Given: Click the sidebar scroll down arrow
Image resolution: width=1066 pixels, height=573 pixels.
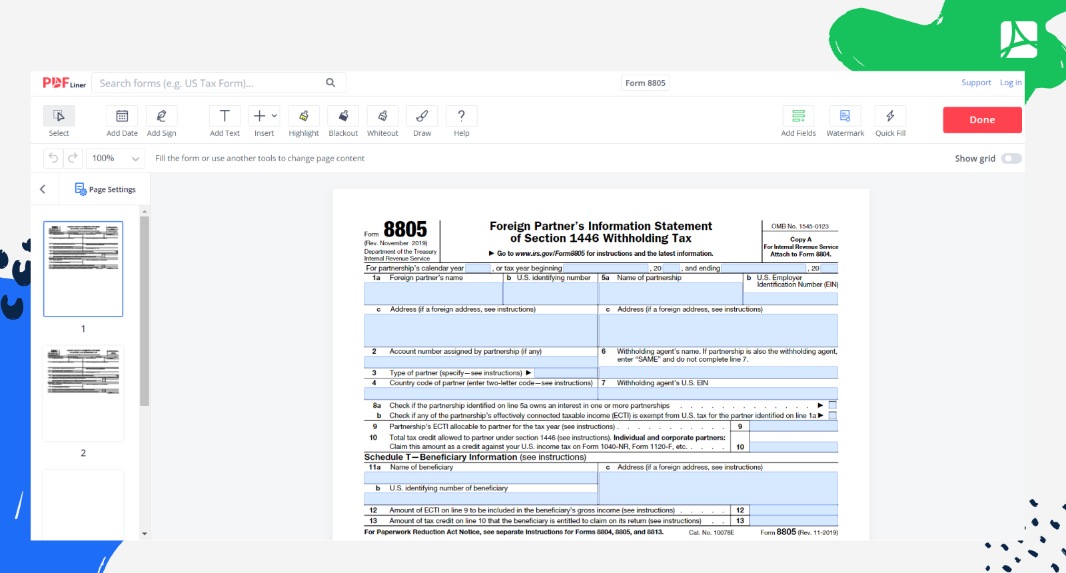Looking at the screenshot, I should [145, 534].
